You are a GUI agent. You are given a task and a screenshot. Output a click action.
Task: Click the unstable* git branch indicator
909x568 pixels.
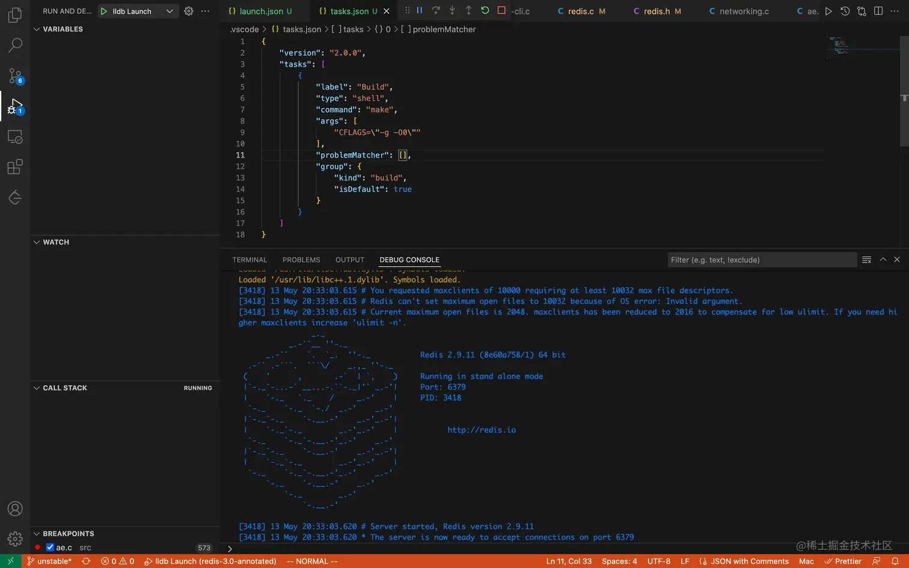pos(49,561)
